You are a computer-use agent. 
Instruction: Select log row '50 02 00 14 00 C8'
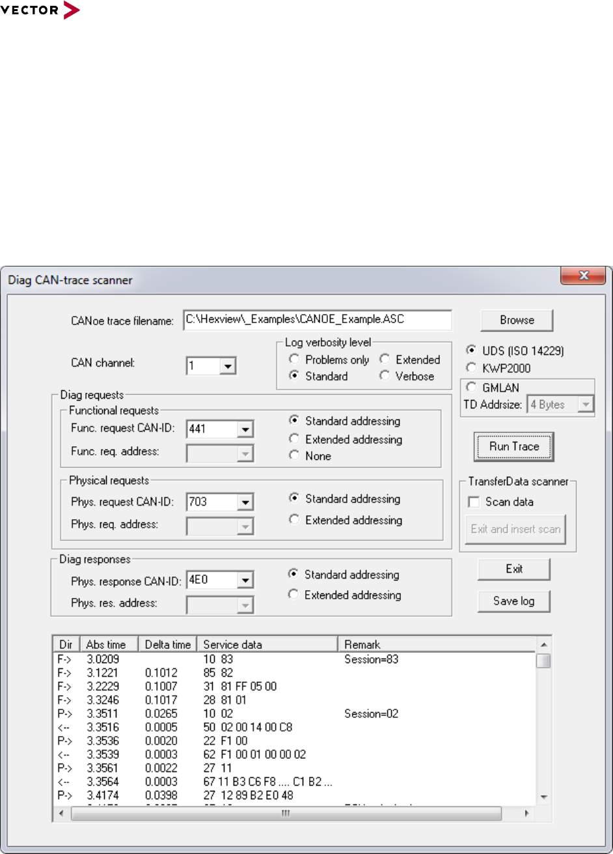tap(294, 728)
